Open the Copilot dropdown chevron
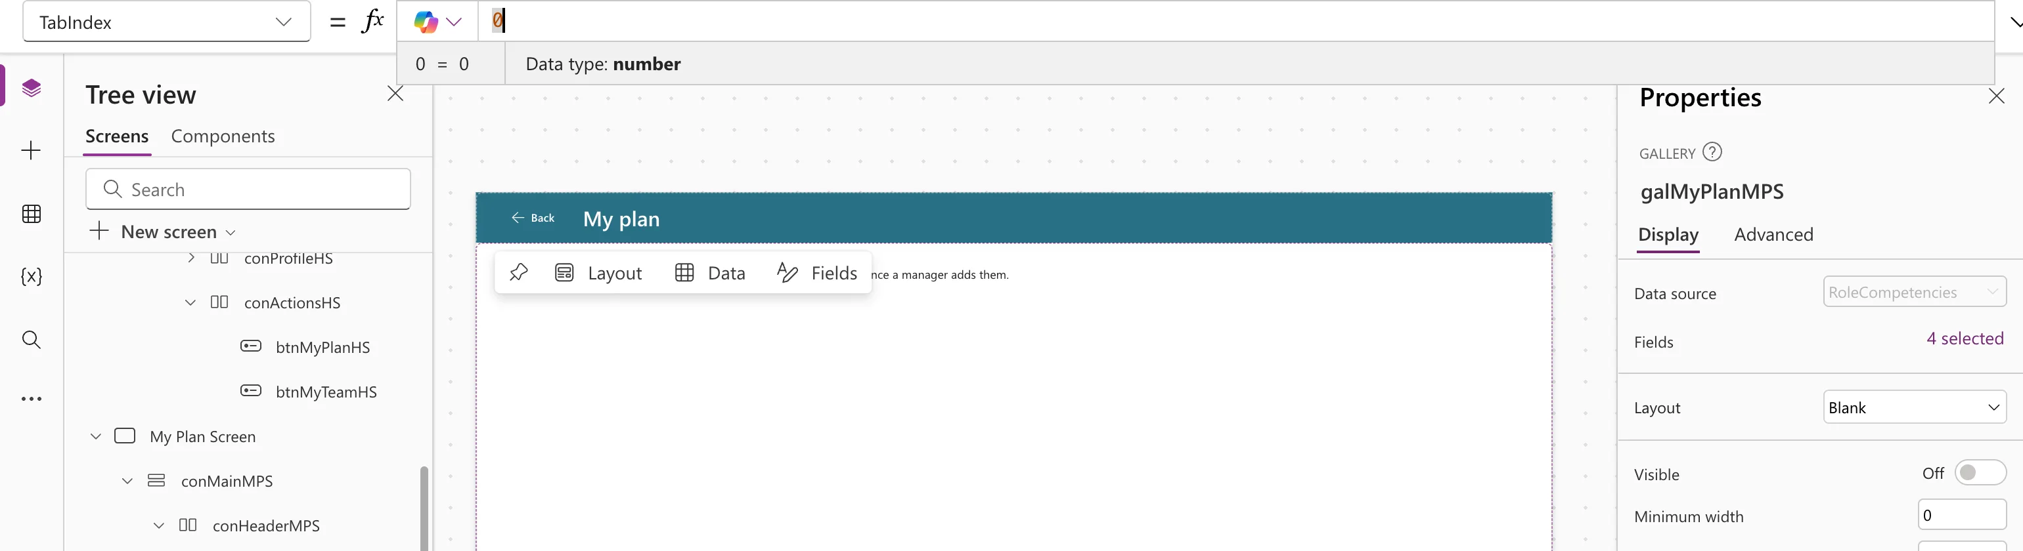Screen dimensions: 2023x551 click(x=454, y=22)
